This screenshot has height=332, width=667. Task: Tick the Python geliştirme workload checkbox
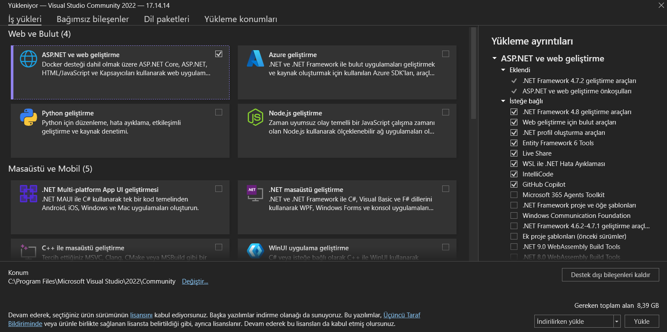pos(219,112)
